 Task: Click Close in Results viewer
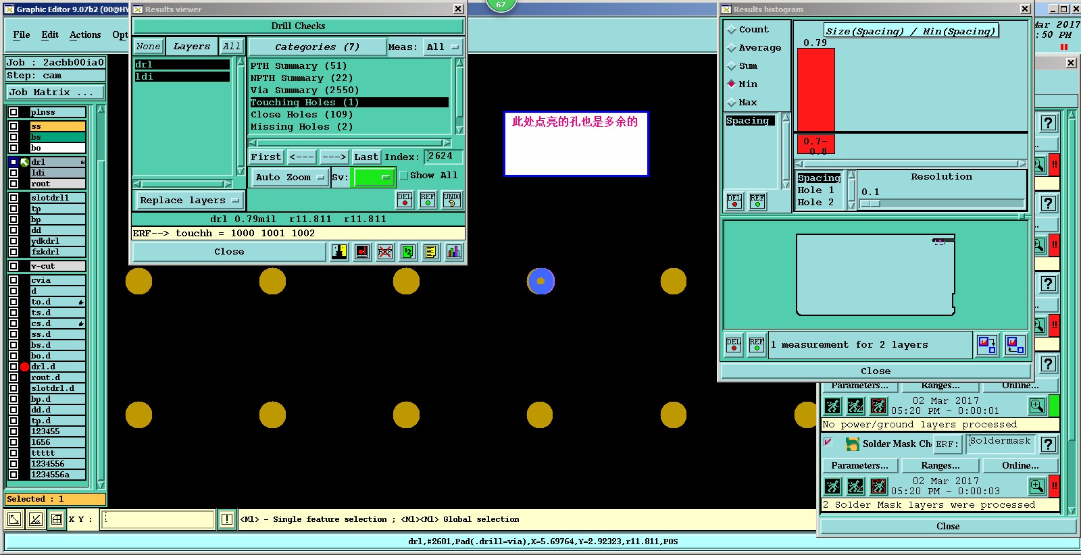[229, 252]
